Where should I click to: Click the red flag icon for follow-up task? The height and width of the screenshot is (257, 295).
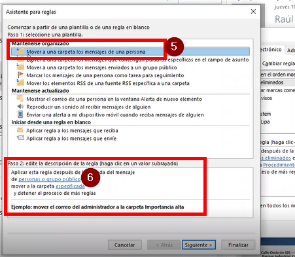coord(20,75)
